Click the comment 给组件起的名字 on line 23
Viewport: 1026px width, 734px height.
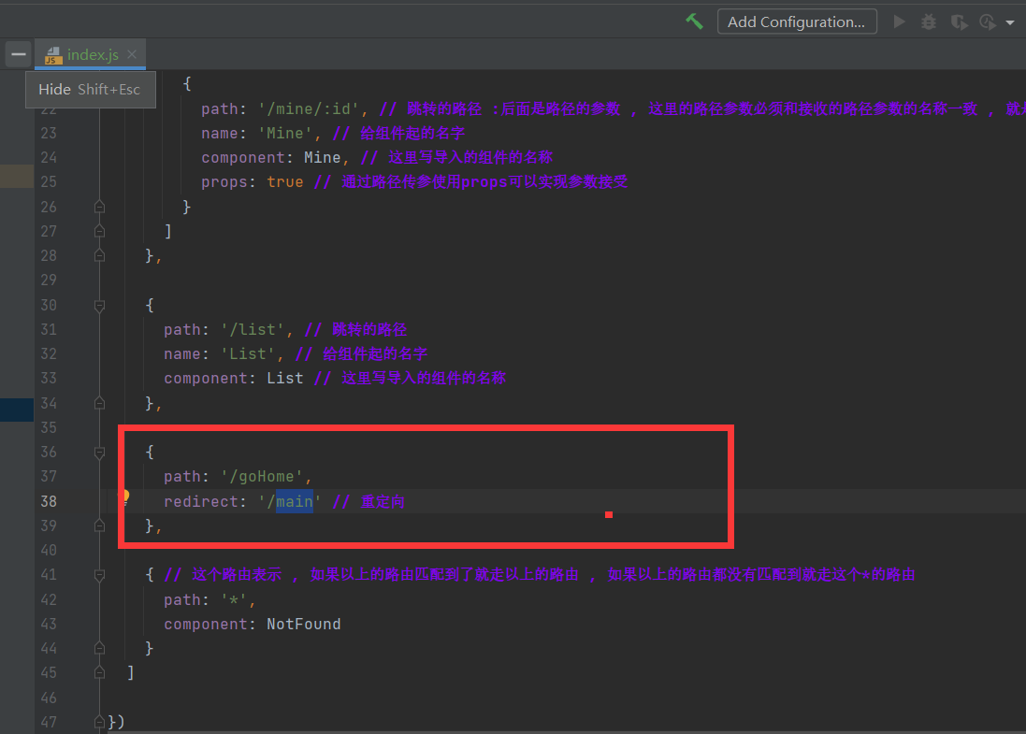click(x=412, y=134)
